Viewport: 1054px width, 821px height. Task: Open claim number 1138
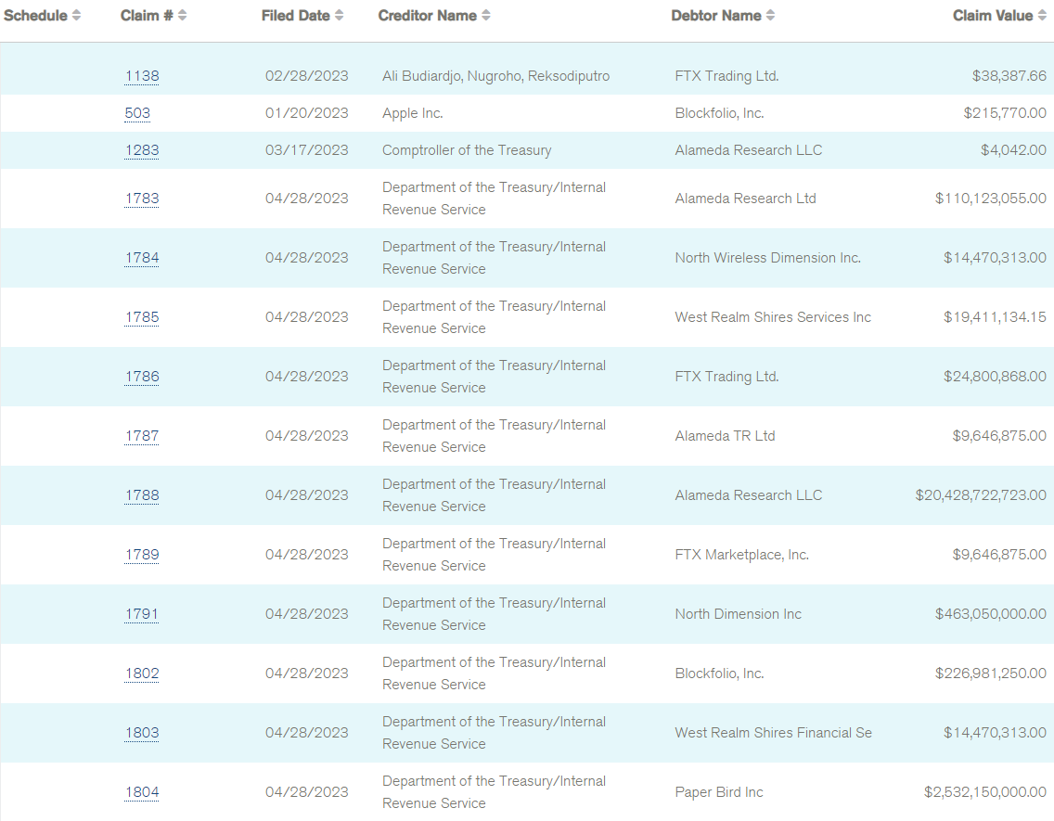[x=142, y=76]
